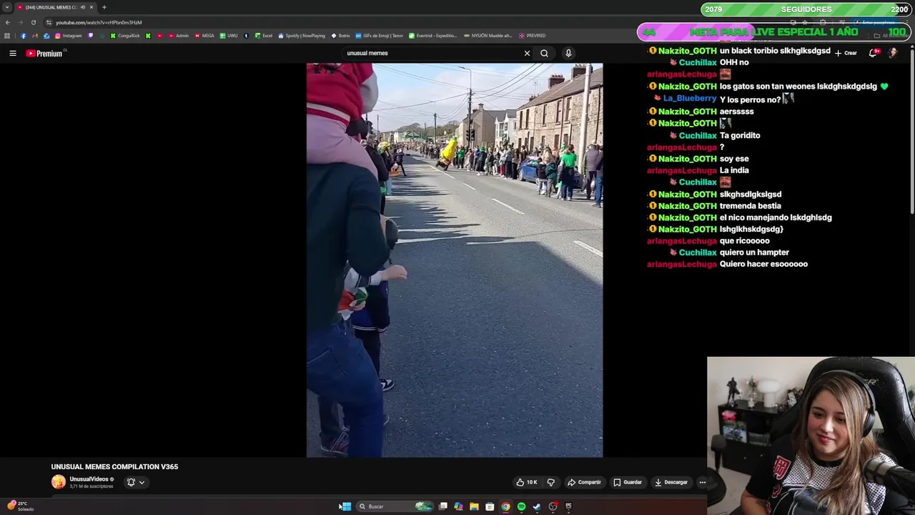
Task: Go to the YouTube Premium home logo
Action: [x=46, y=53]
